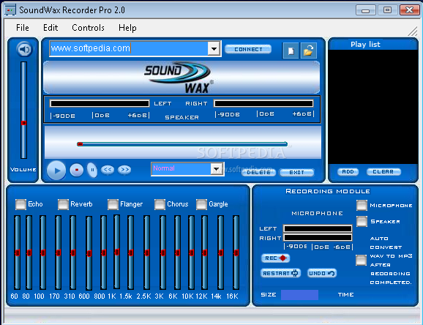
Task: Toggle auto convert WAV to MP3 checkbox
Action: (361, 260)
